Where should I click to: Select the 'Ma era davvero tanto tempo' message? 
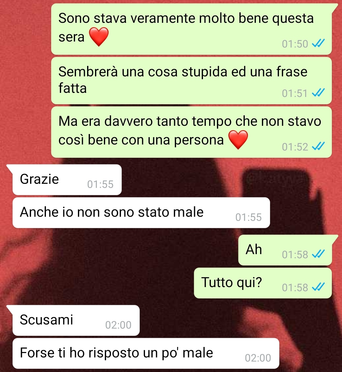(191, 132)
